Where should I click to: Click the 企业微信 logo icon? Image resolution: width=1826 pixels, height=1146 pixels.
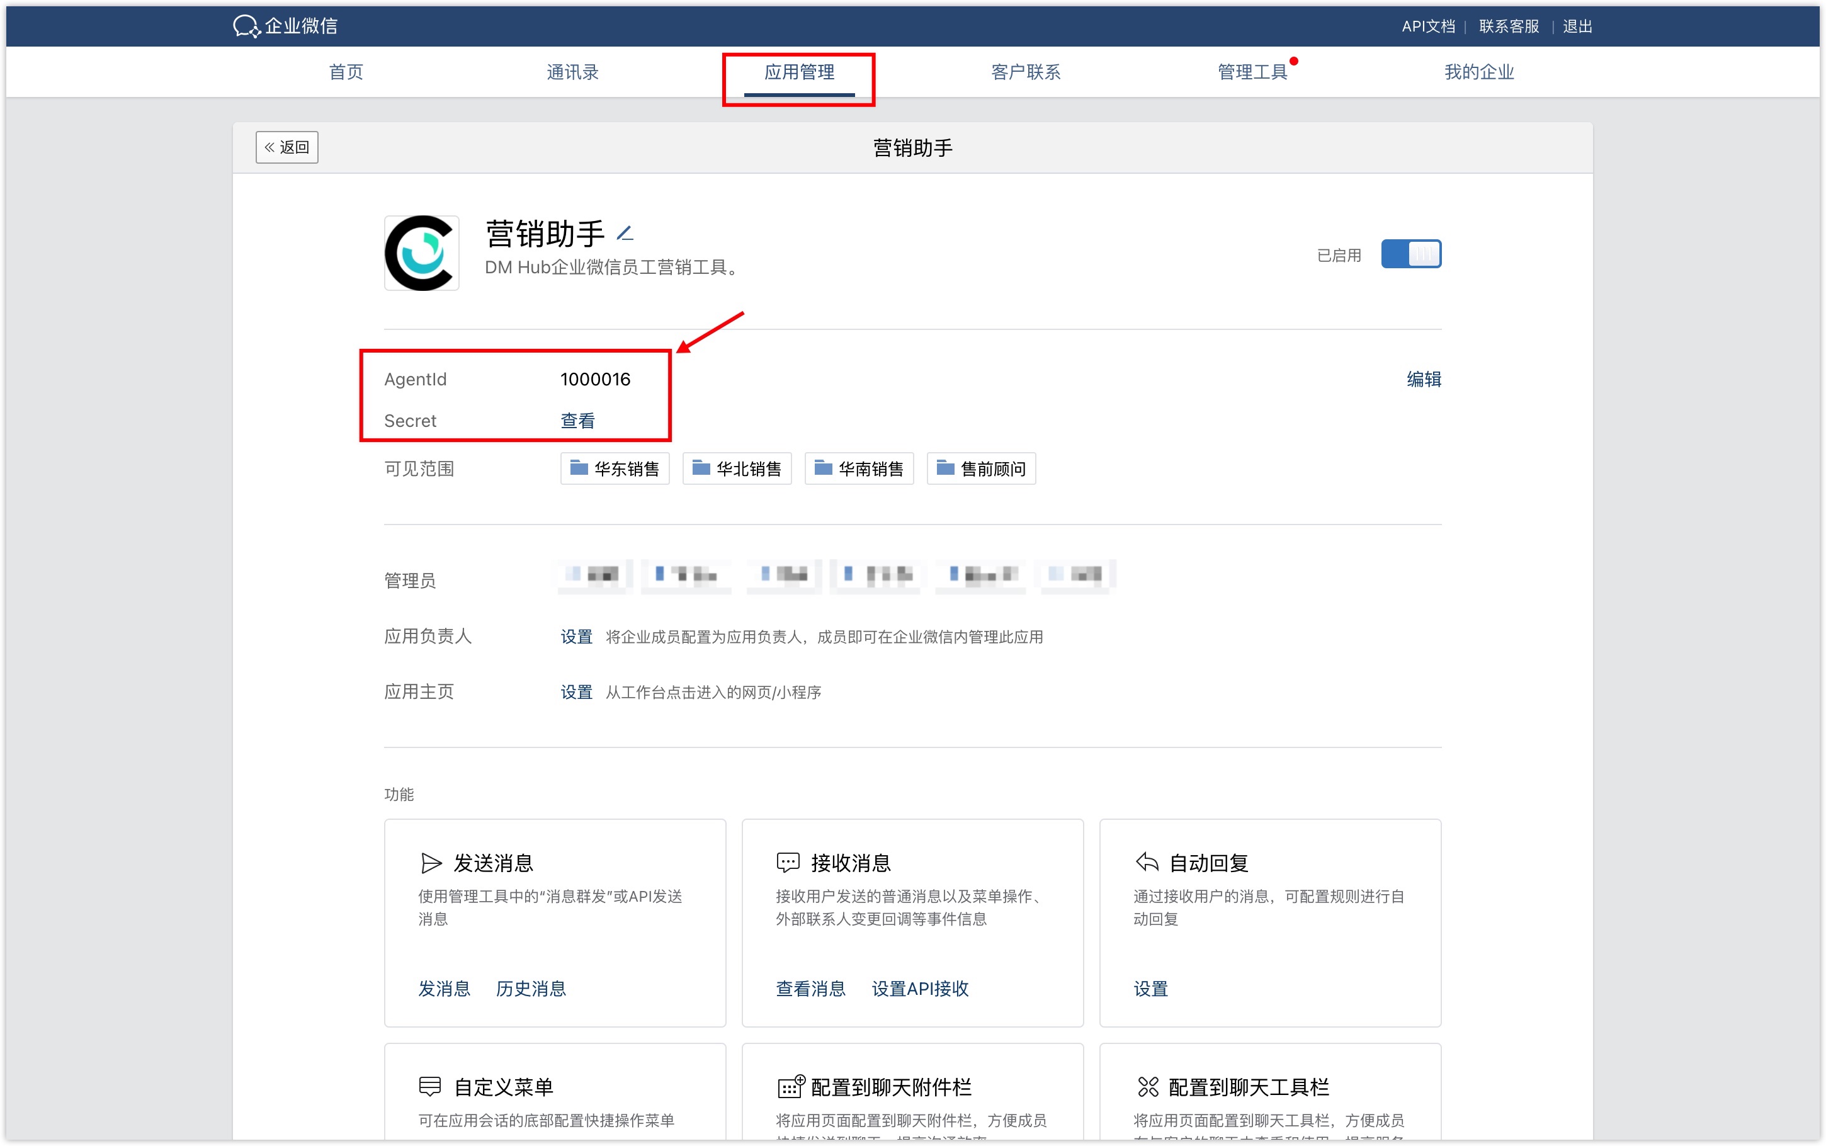click(x=246, y=26)
